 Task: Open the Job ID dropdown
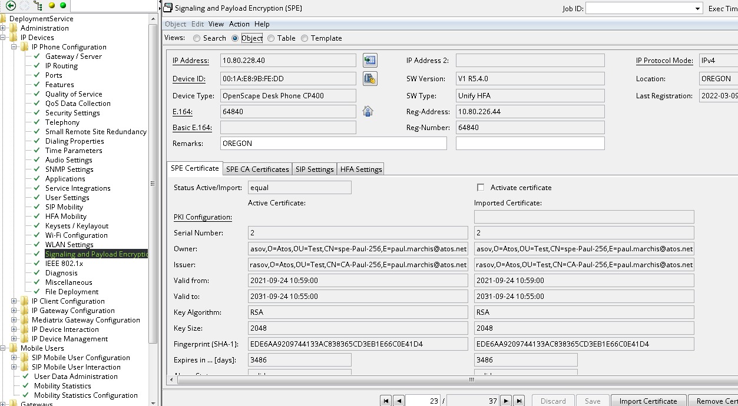(x=697, y=8)
